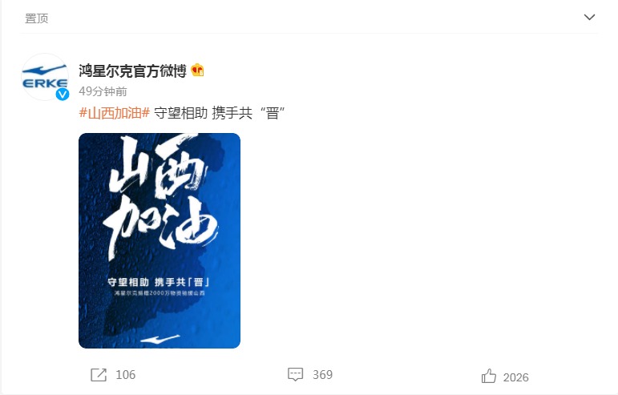The width and height of the screenshot is (618, 395).
Task: Like the post with thumbs-up icon
Action: 489,376
